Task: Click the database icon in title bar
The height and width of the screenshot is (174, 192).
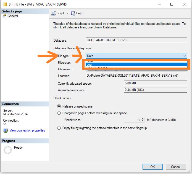Action: 5,4
